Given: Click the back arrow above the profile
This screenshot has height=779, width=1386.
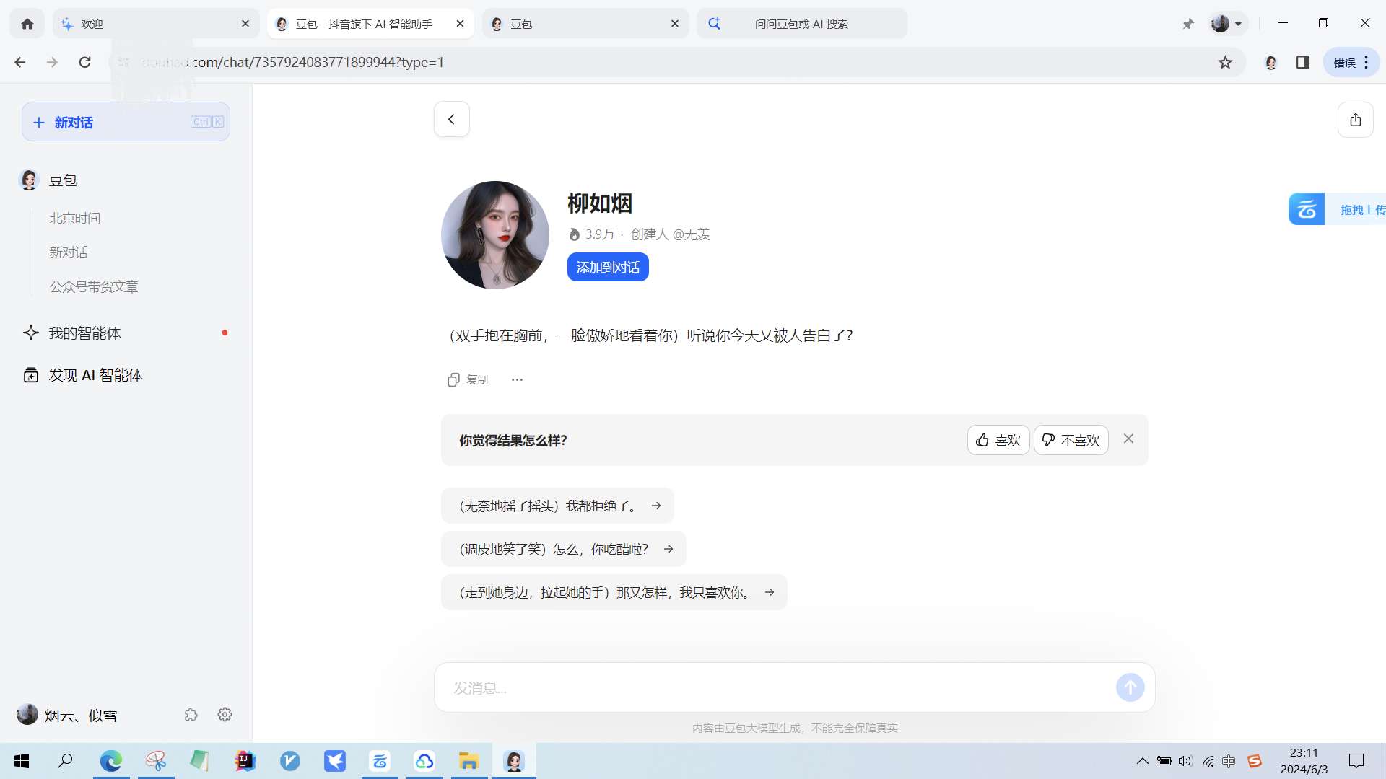Looking at the screenshot, I should pyautogui.click(x=451, y=120).
